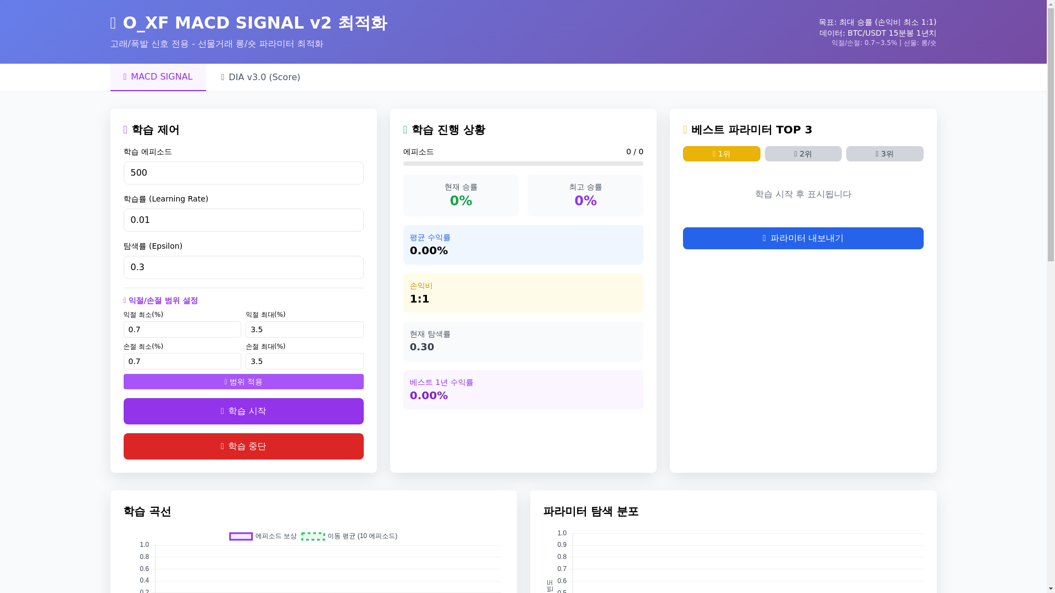Select the 1위 rank tab

tap(721, 154)
